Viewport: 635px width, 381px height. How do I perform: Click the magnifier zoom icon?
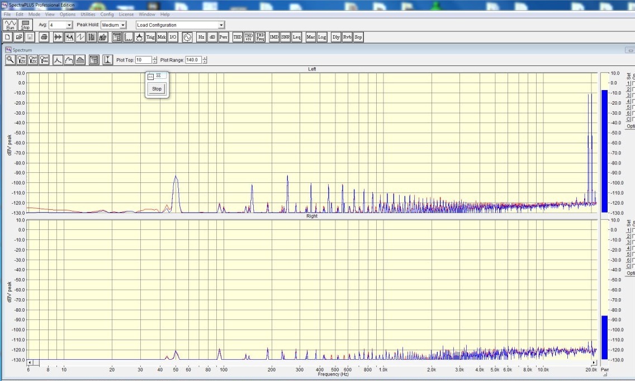pos(10,60)
